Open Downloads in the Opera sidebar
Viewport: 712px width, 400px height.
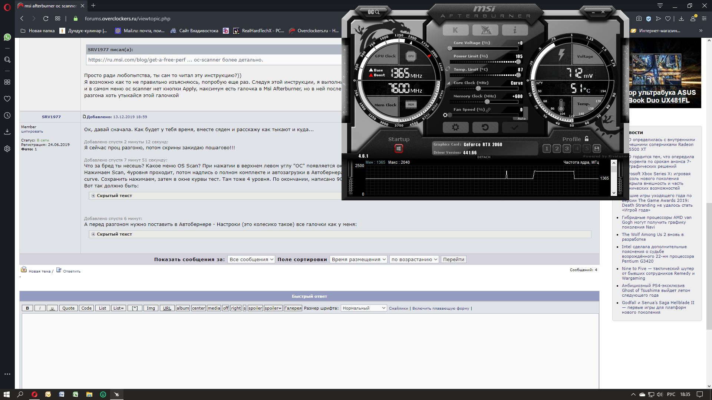pos(7,132)
